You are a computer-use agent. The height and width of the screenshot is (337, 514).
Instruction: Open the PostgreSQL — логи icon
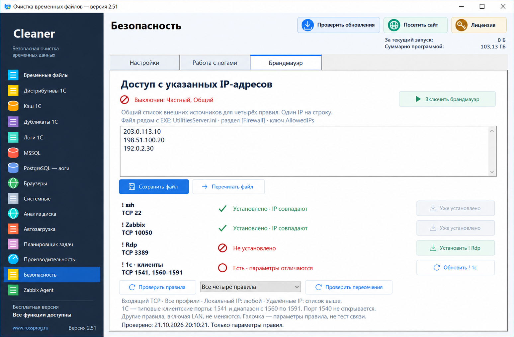[13, 168]
